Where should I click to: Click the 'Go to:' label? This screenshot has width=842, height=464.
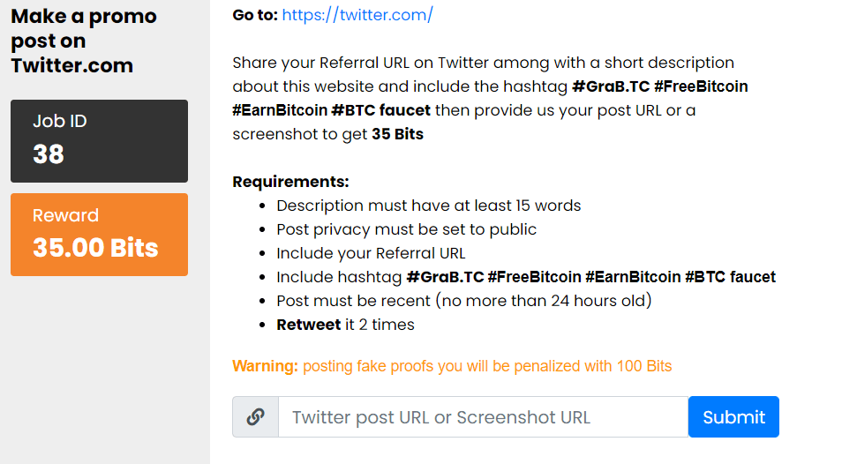point(255,15)
